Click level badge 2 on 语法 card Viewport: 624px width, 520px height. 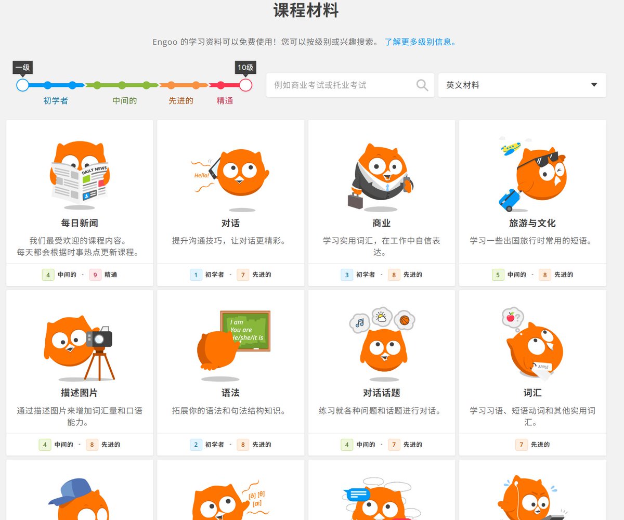(x=196, y=445)
